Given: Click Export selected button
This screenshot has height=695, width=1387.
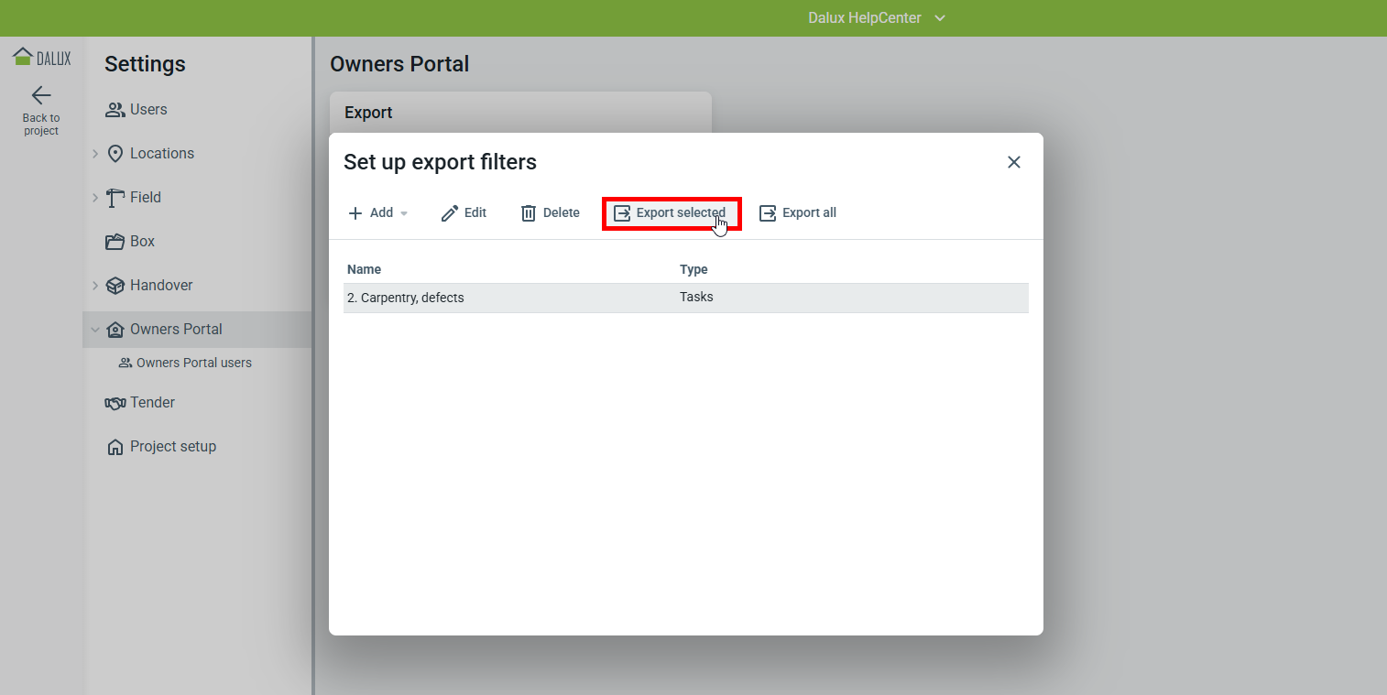Looking at the screenshot, I should 671,213.
